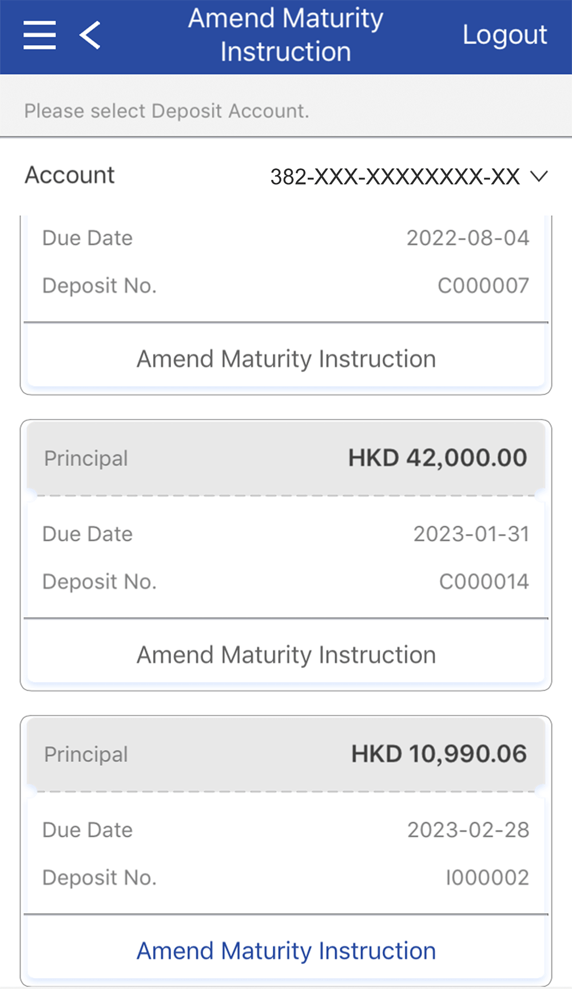Amend maturity instruction for deposit I000002
This screenshot has width=572, height=989.
[286, 951]
